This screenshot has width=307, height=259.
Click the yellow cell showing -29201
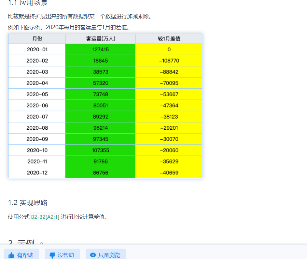click(169, 128)
